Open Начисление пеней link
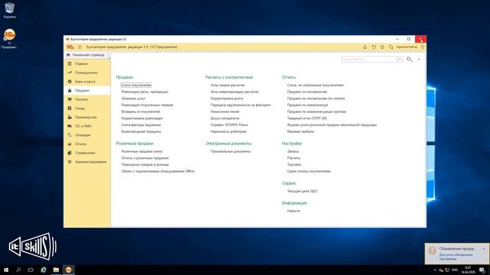This screenshot has width=490, height=275. [224, 112]
